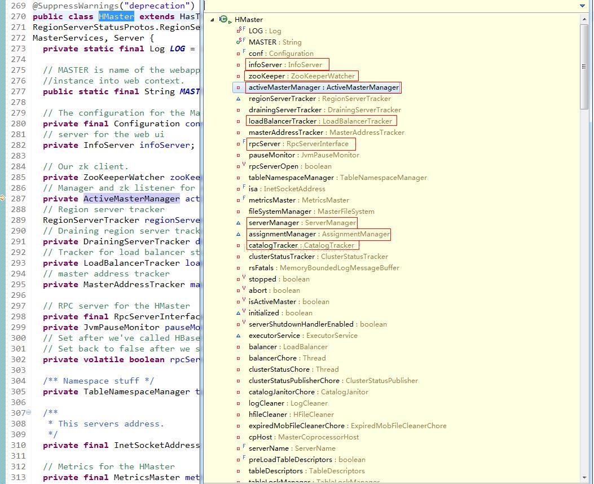Viewport: 594px width, 484px height.
Task: Click the outline filter input field
Action: [x=390, y=6]
